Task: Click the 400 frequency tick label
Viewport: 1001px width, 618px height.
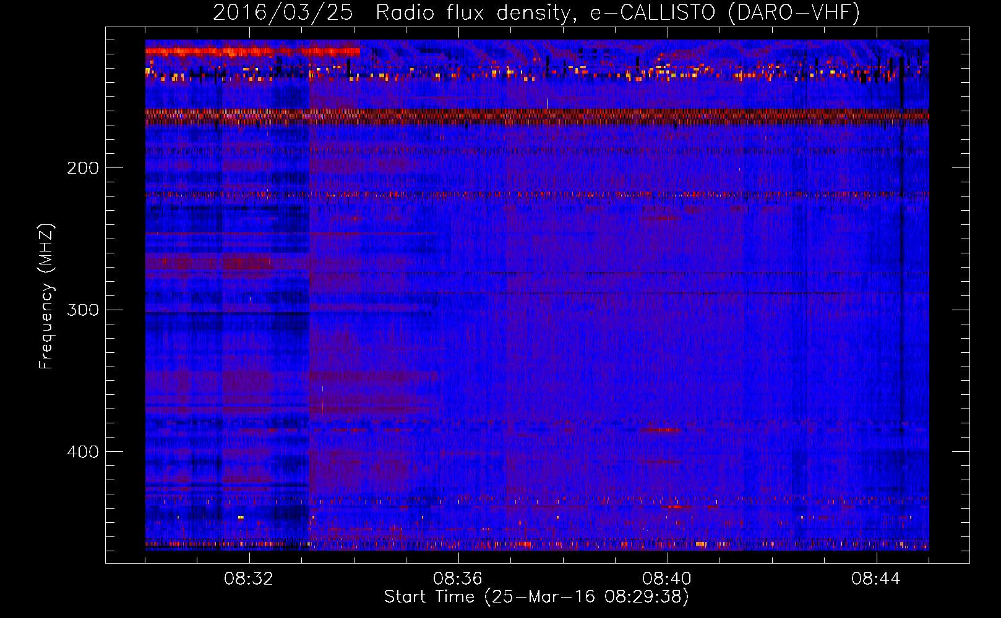Action: pos(83,452)
